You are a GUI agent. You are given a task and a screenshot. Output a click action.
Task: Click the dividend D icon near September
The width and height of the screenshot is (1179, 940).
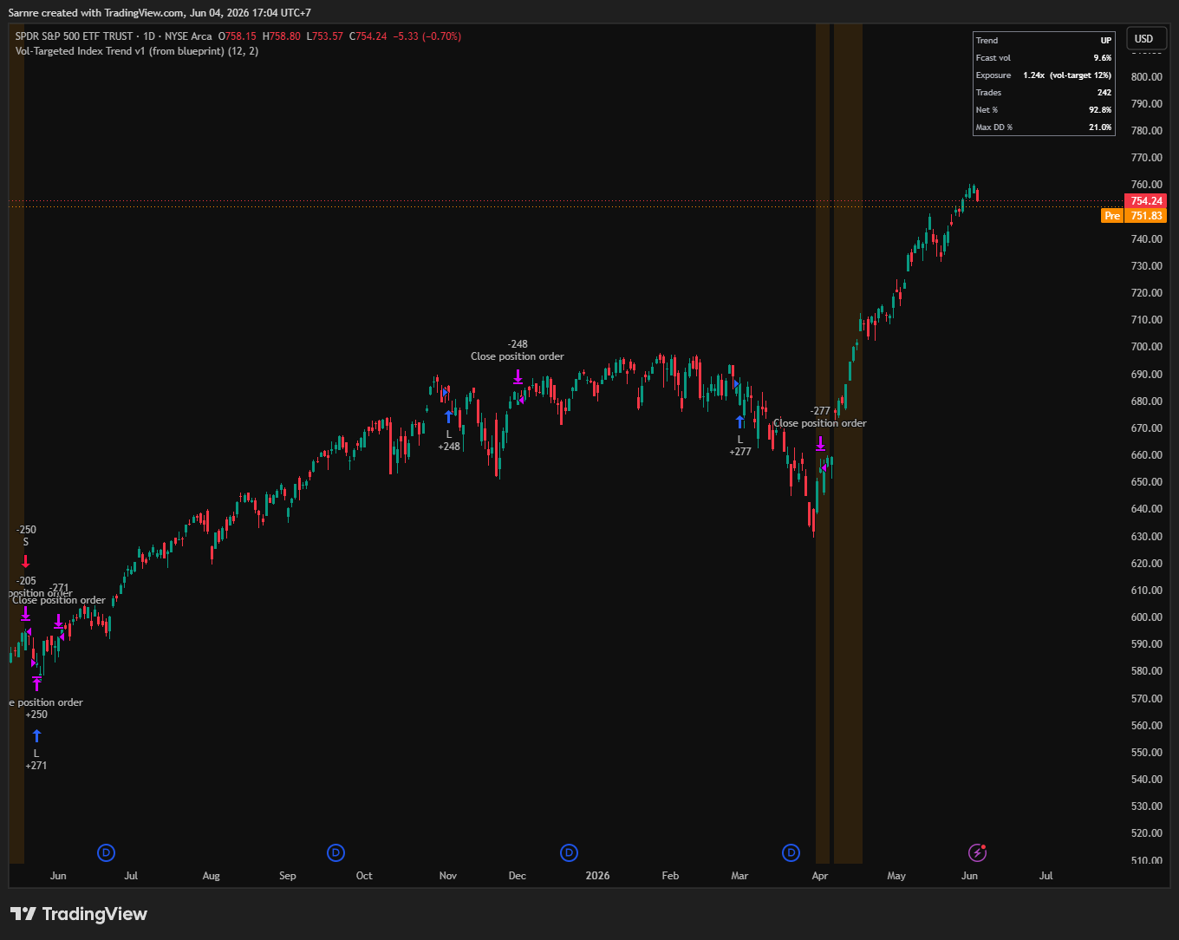coord(336,852)
